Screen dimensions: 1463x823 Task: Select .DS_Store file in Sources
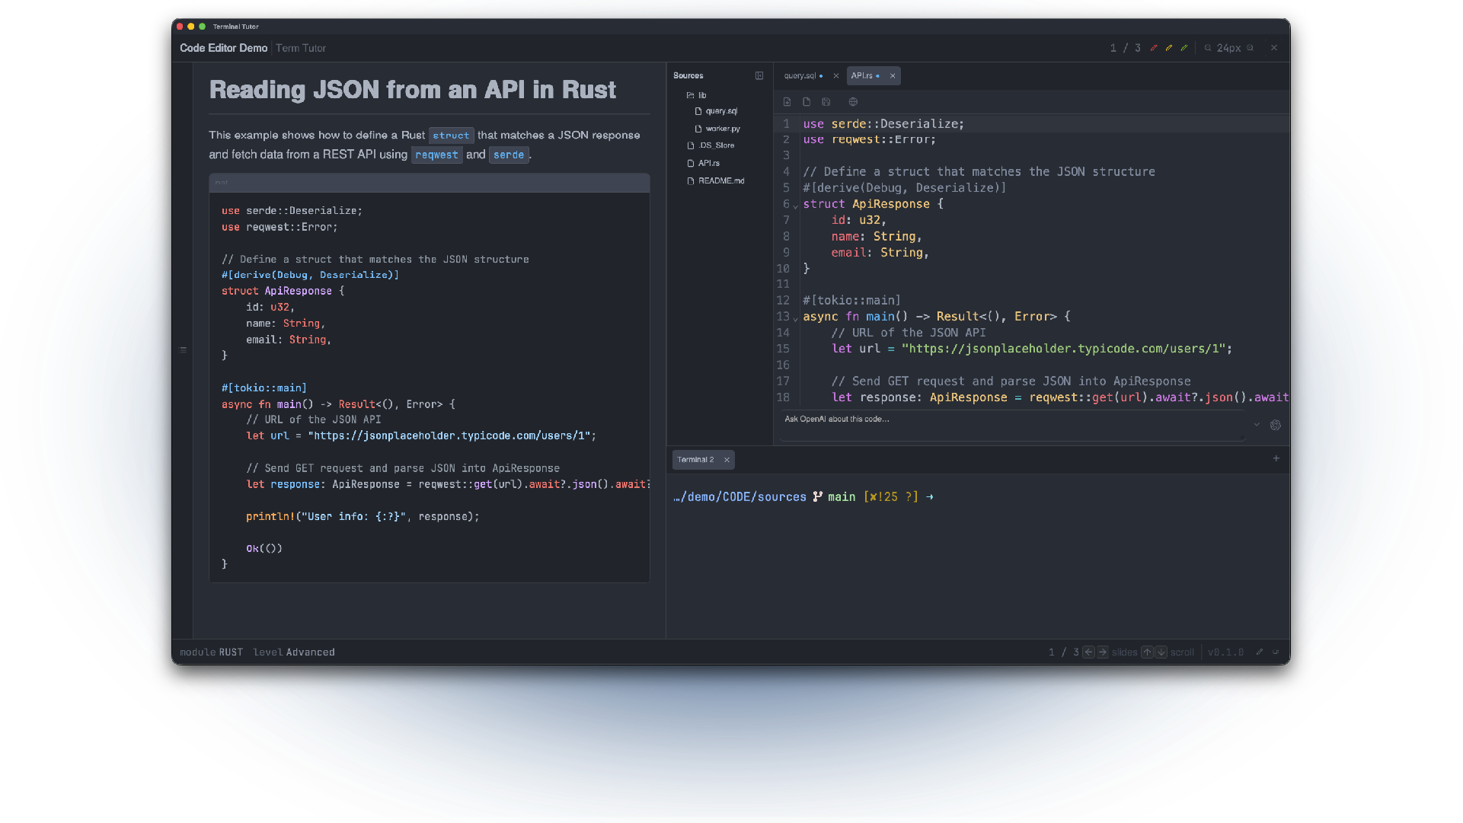coord(711,145)
